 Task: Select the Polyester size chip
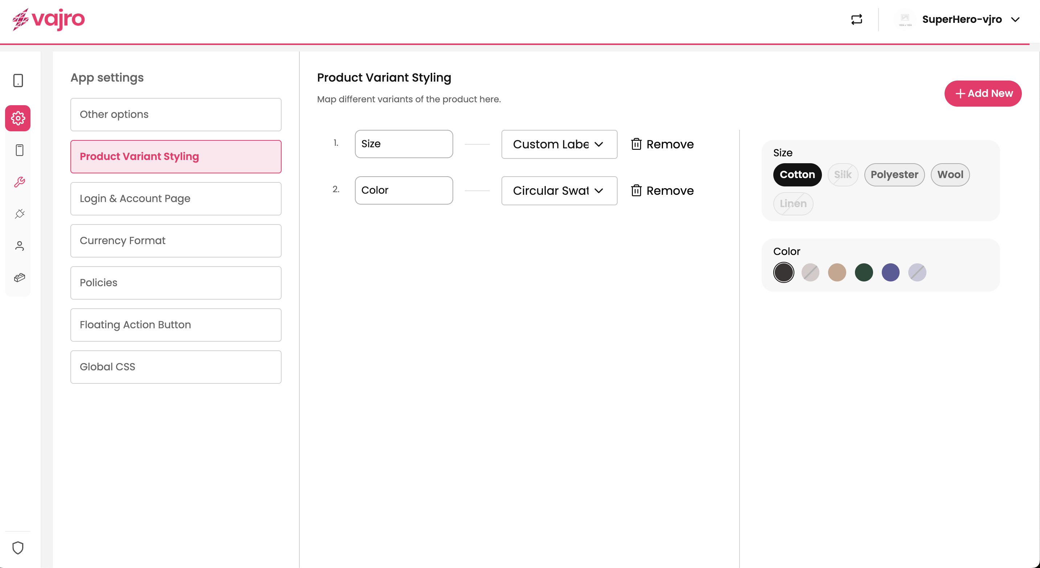coord(894,175)
